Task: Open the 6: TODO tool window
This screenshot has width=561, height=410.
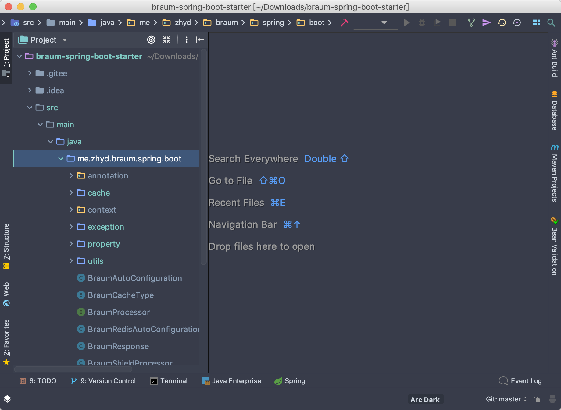Action: click(x=38, y=381)
